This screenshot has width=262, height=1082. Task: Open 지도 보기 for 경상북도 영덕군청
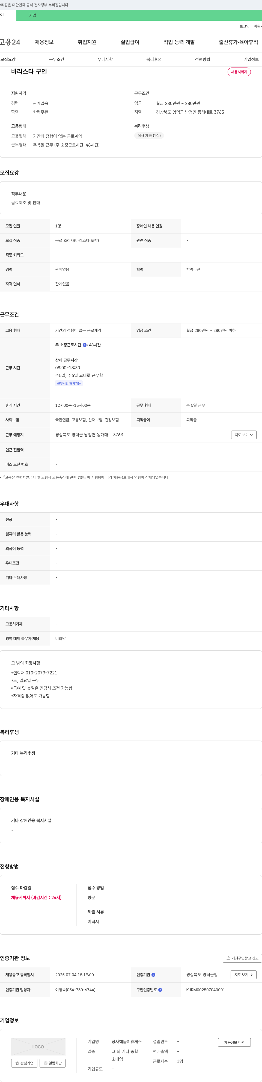[x=243, y=975]
